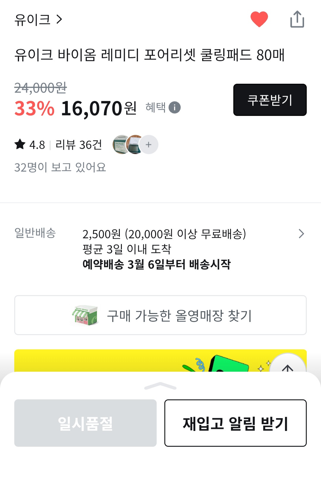Click the black star rating icon
The height and width of the screenshot is (492, 321).
[x=20, y=144]
